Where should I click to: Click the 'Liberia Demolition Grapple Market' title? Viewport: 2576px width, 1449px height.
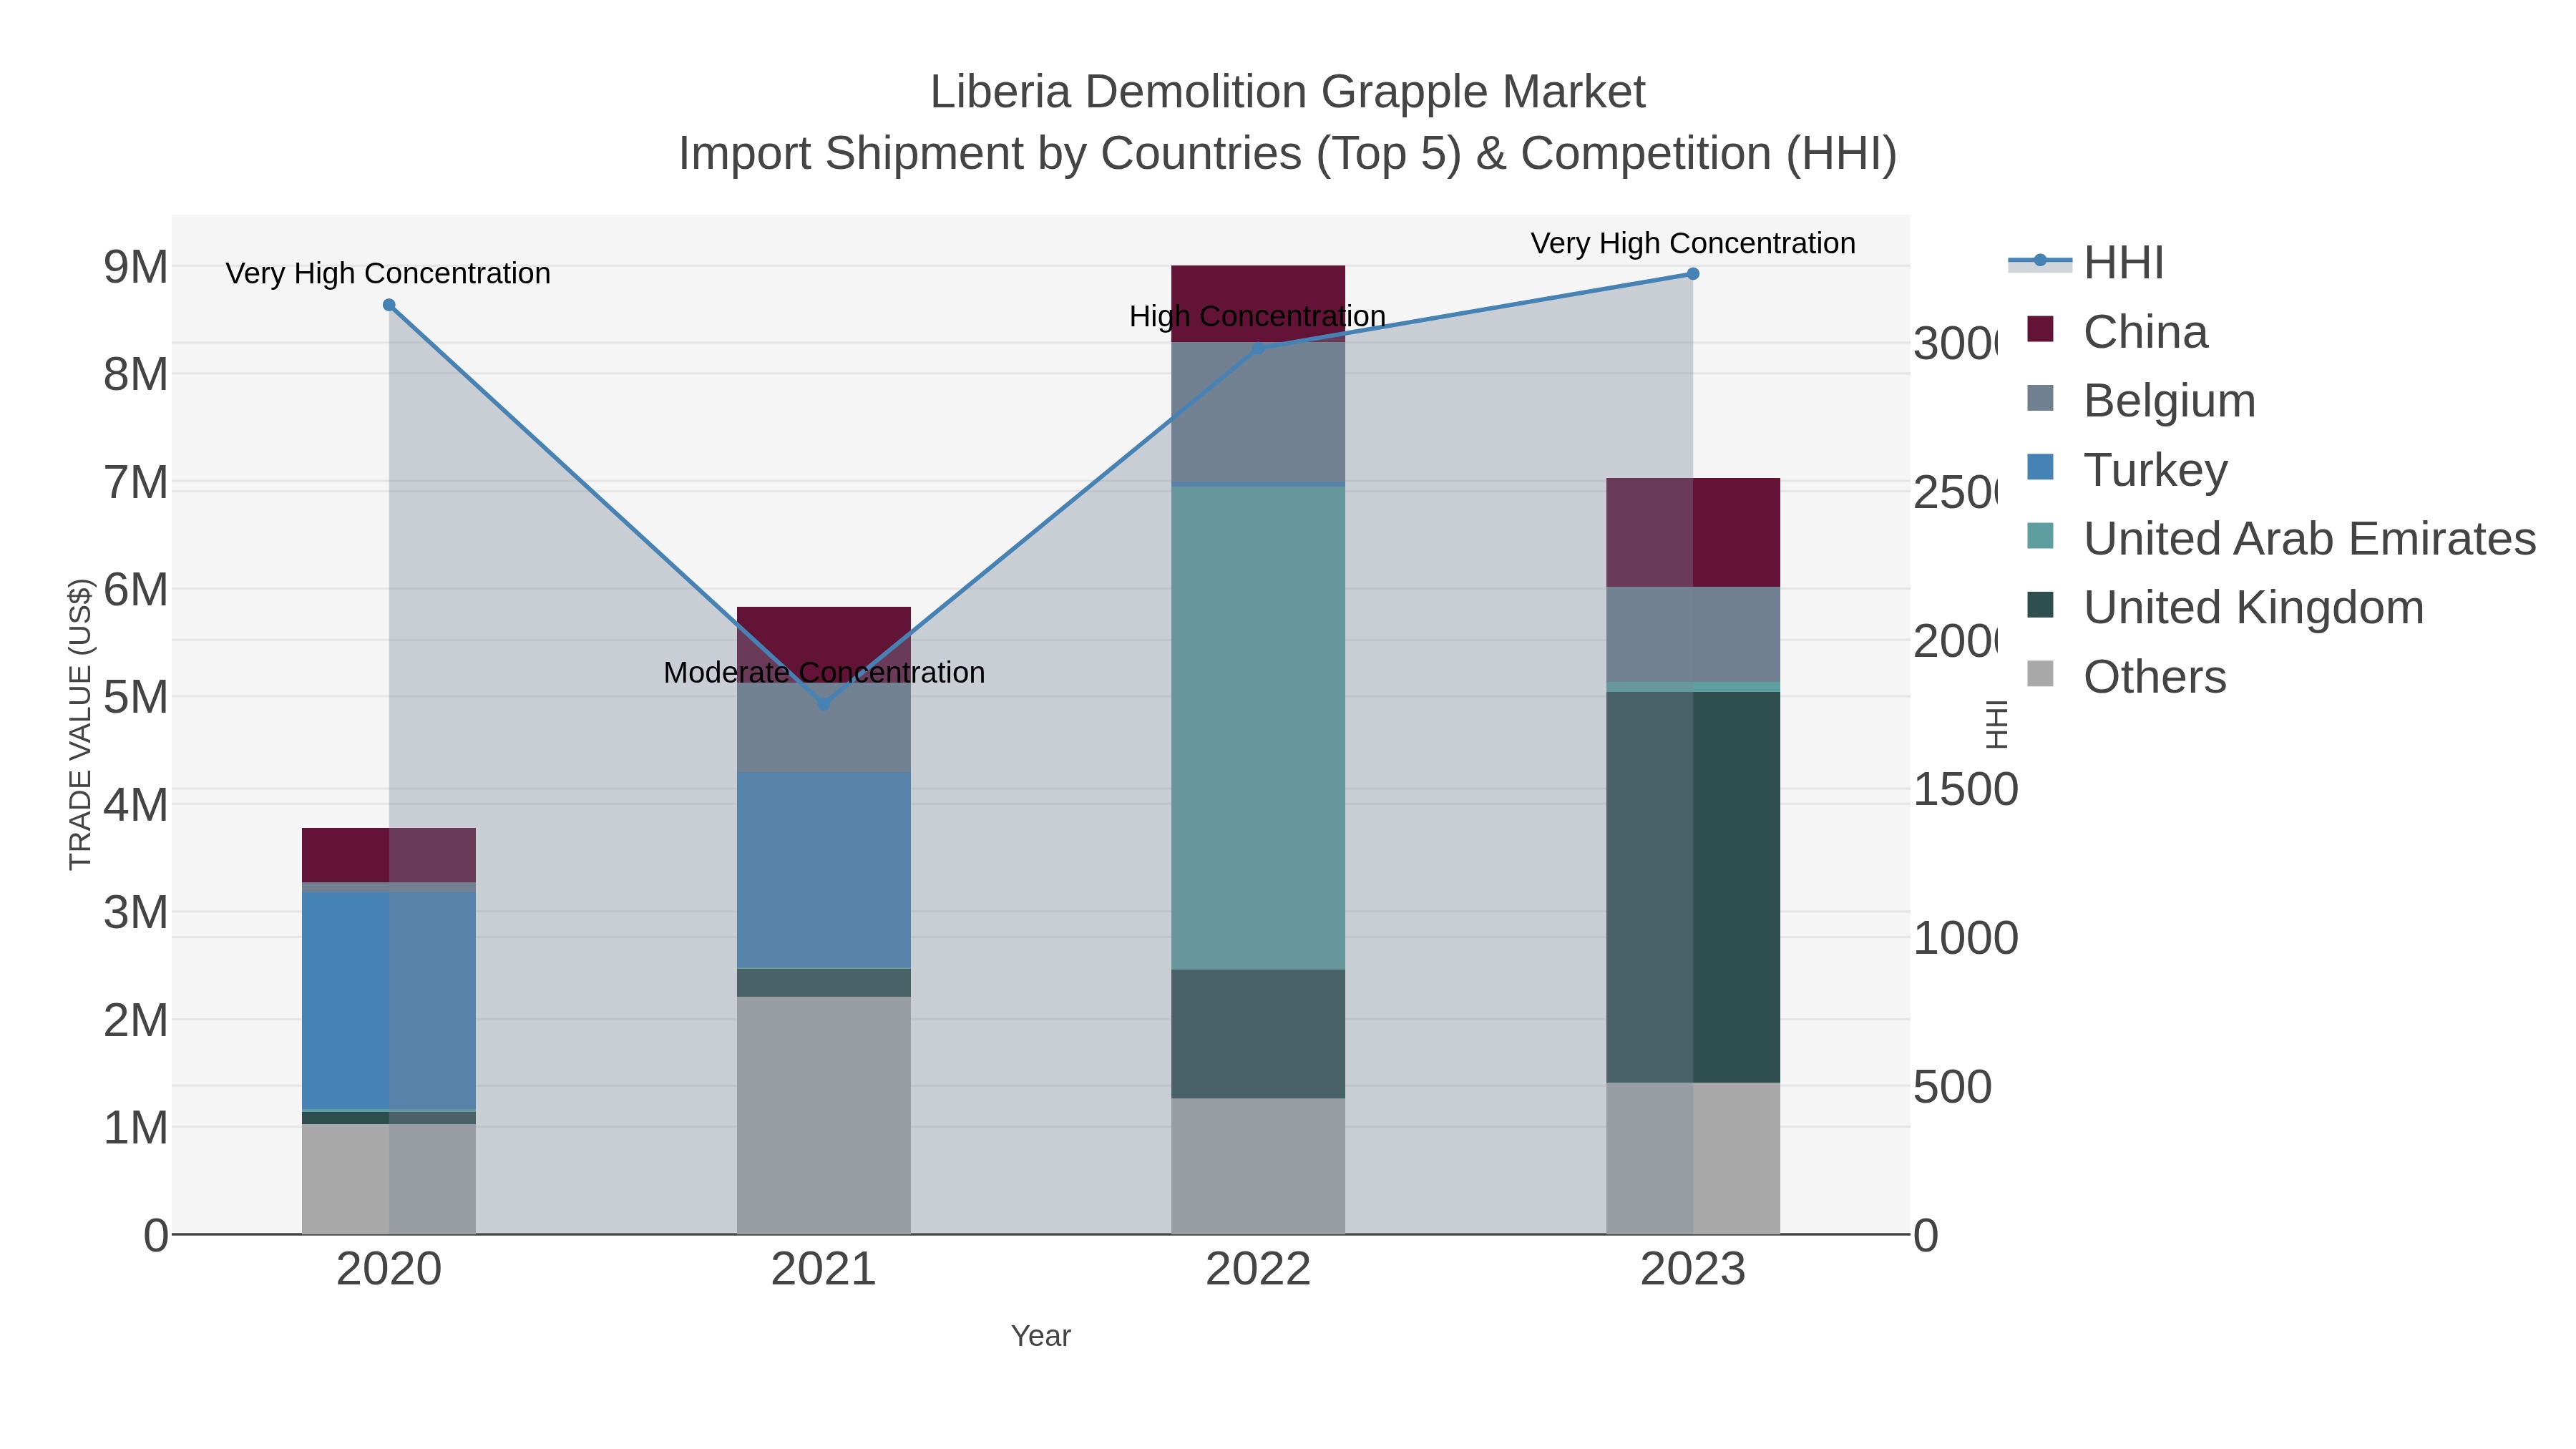1287,92
